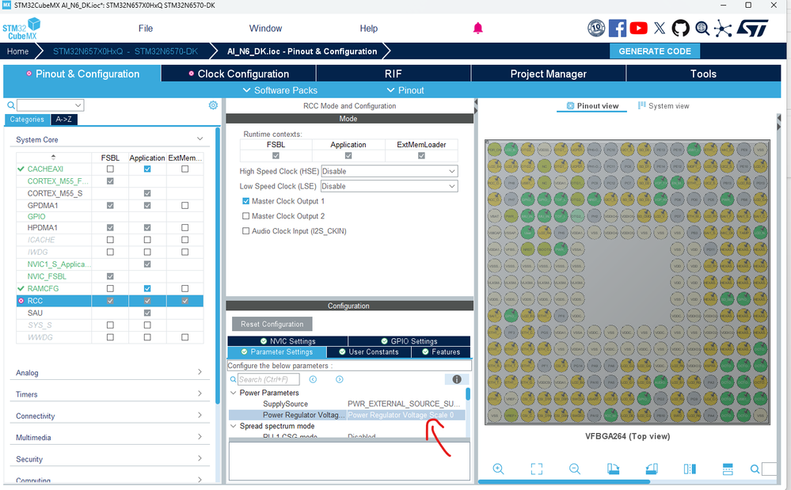Click the 10-year anniversary badge icon
791x490 pixels.
[x=596, y=28]
